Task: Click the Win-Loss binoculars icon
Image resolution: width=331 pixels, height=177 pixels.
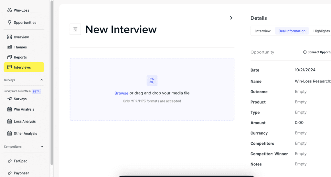Action: (x=10, y=10)
